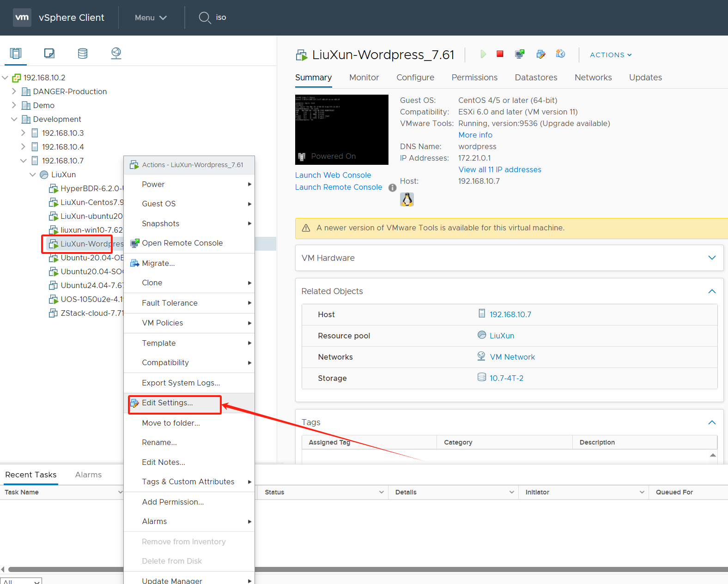Switch to the Updates tab
The height and width of the screenshot is (584, 728).
[x=645, y=78]
